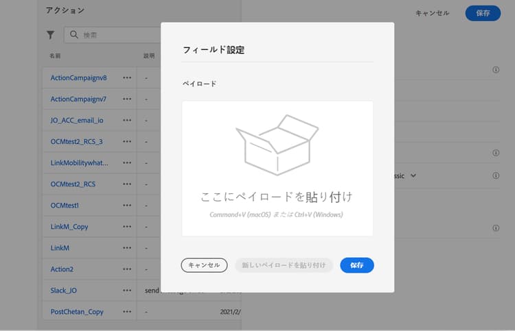Click the search magnifier icon
Image resolution: width=515 pixels, height=331 pixels.
74,34
